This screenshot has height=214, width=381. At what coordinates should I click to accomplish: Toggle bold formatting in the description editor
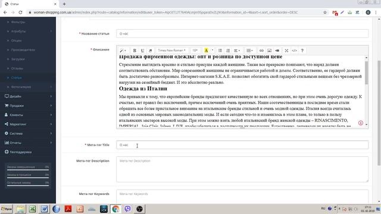point(135,51)
